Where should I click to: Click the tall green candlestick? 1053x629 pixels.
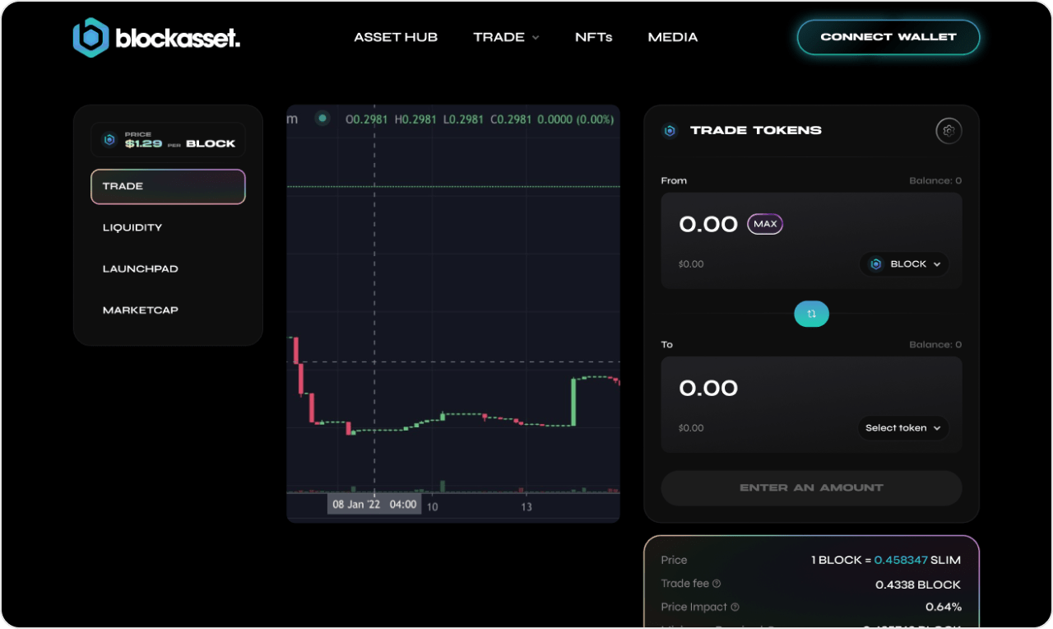[x=573, y=402]
